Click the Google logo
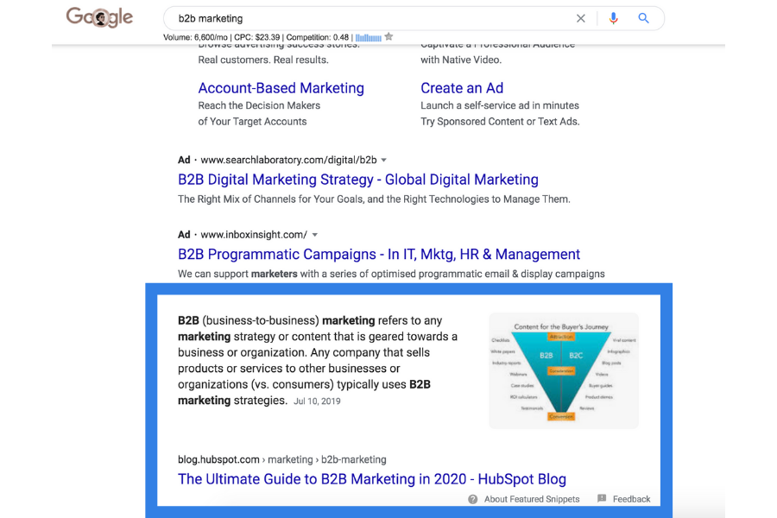This screenshot has width=777, height=518. (x=99, y=17)
